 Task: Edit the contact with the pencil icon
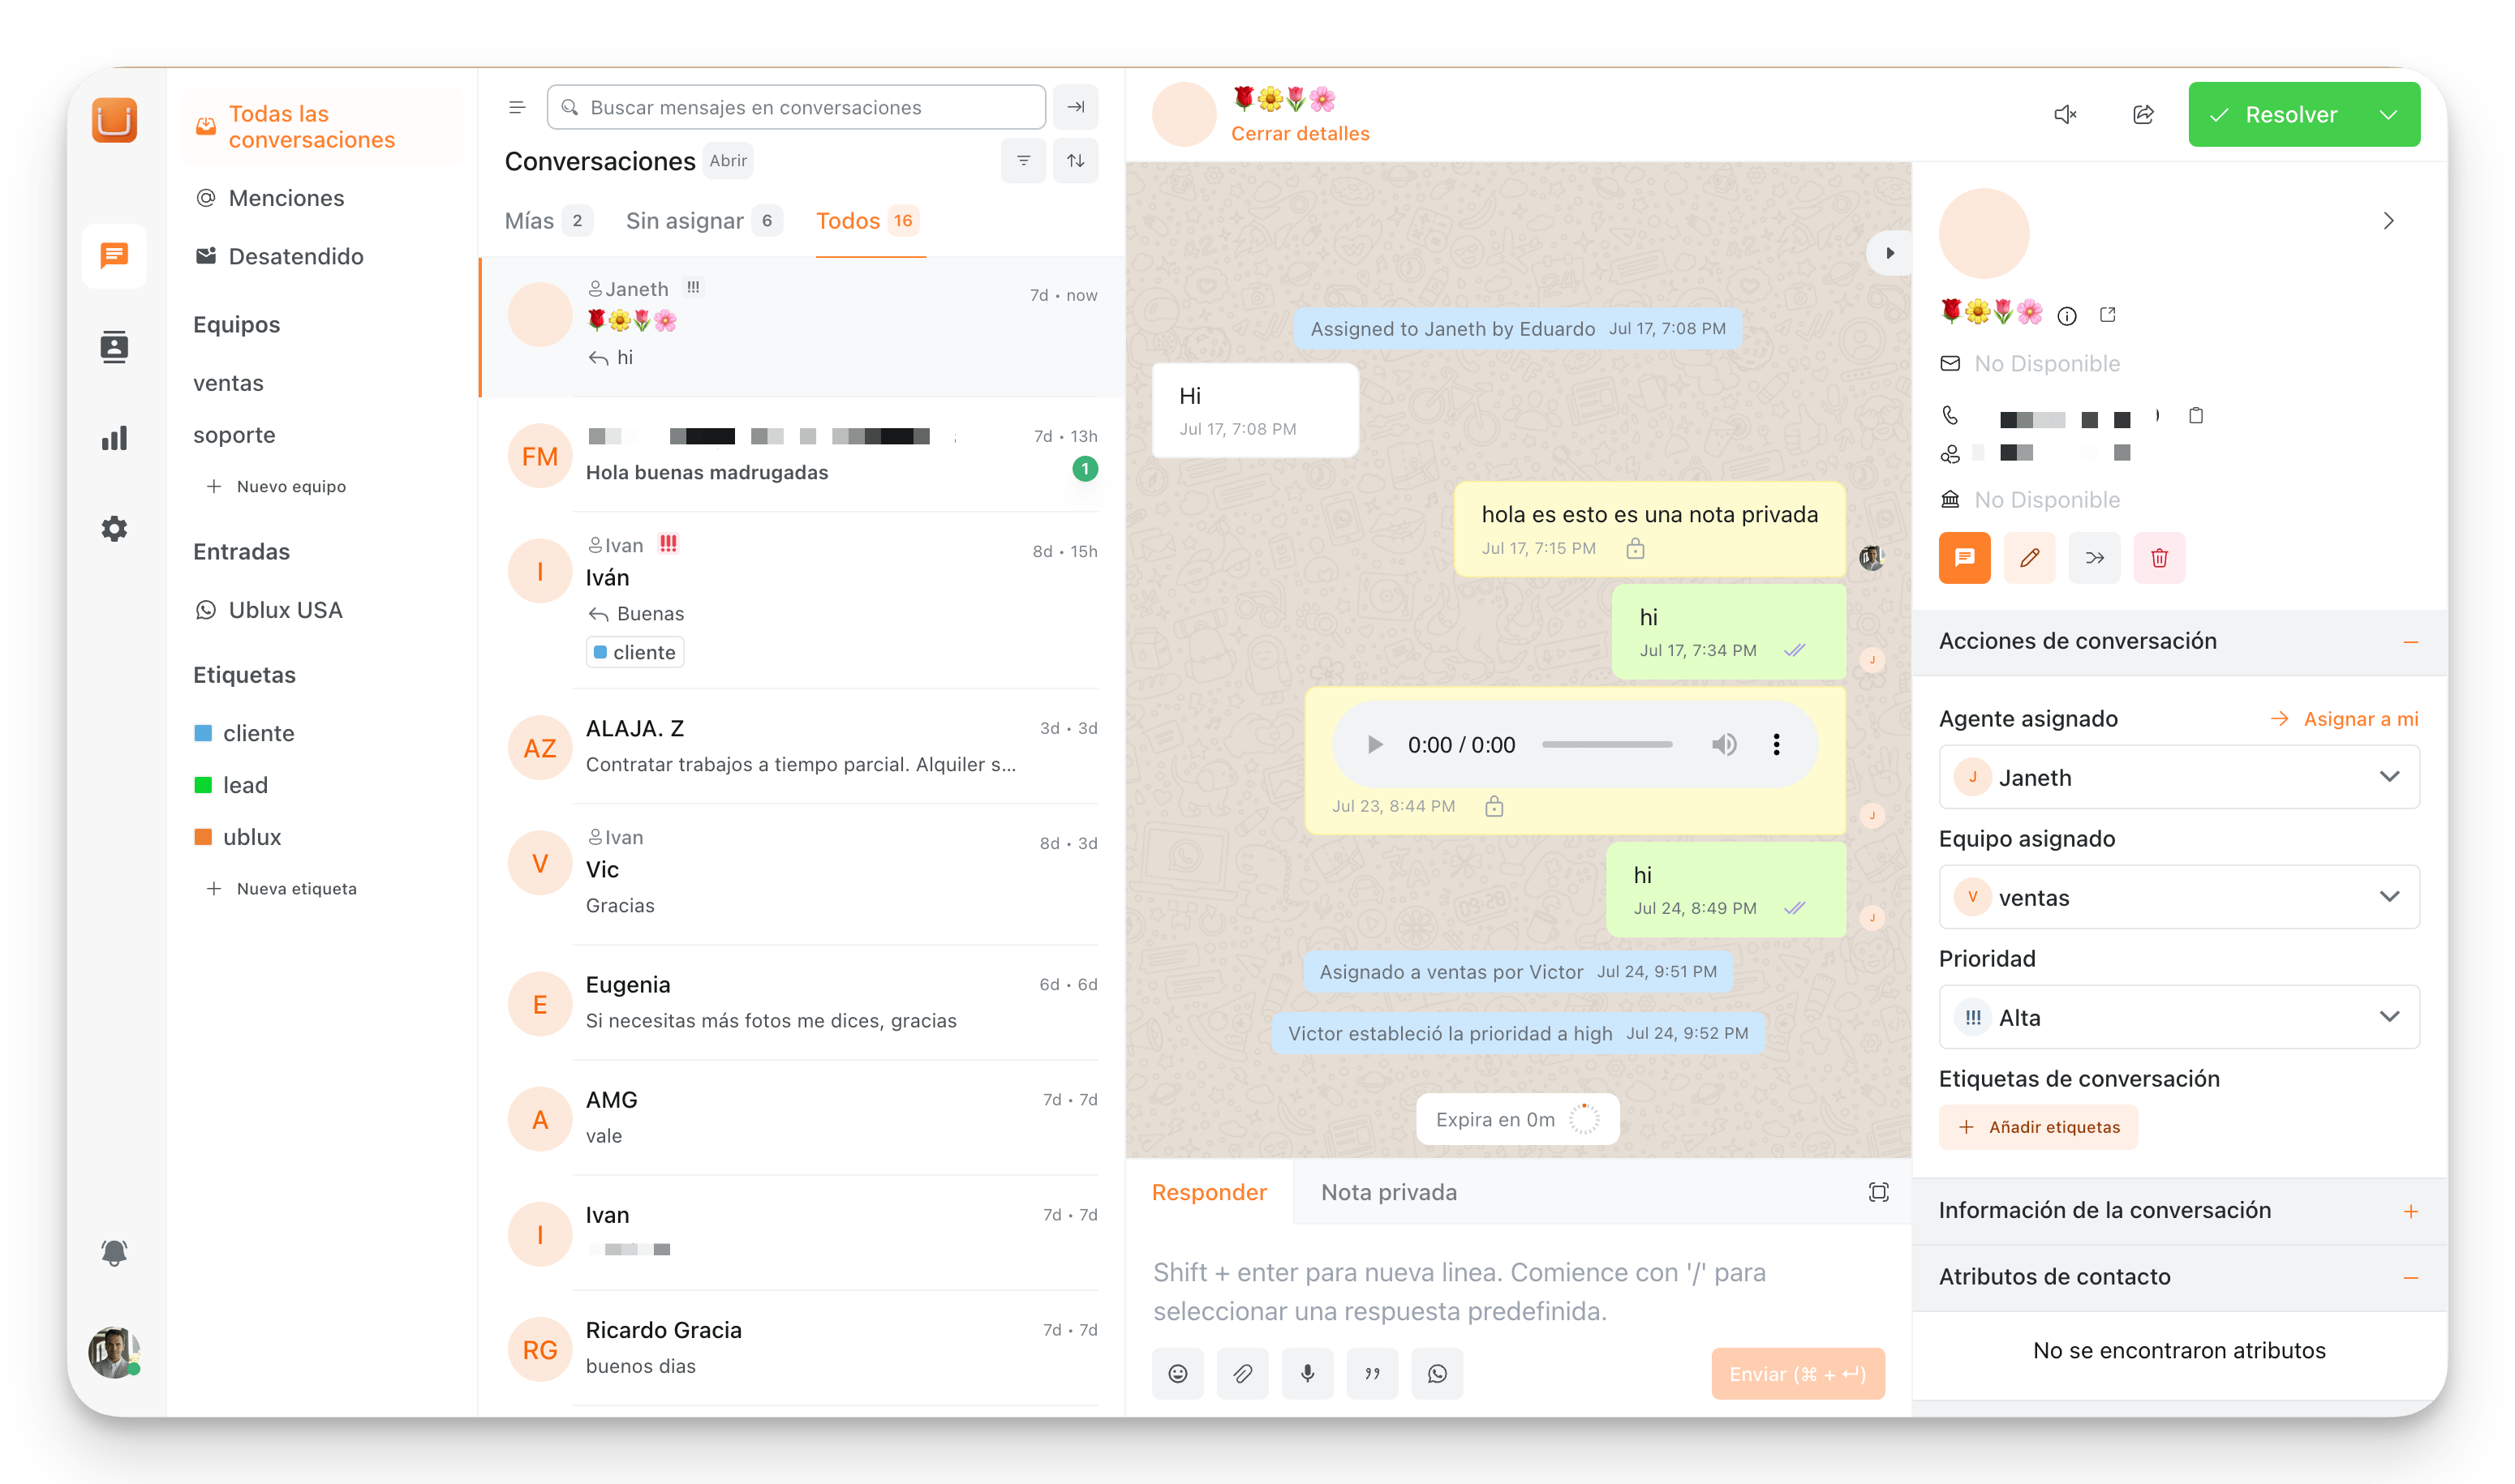(2030, 558)
